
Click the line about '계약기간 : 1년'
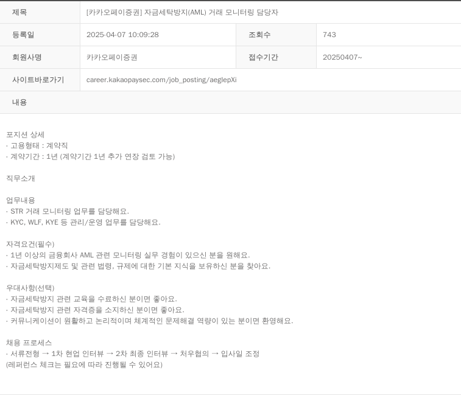tap(91, 156)
